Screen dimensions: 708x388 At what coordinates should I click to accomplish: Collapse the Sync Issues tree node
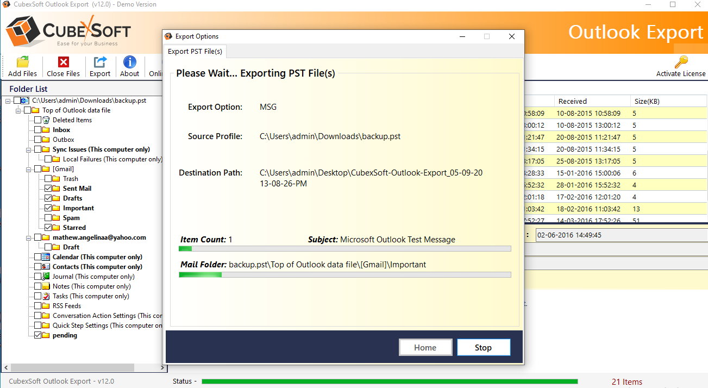pyautogui.click(x=29, y=149)
